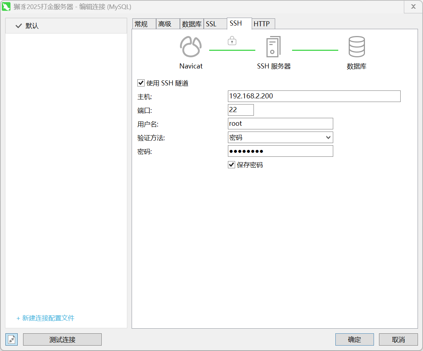The height and width of the screenshot is (351, 423).
Task: Click the 主机 input field
Action: 314,96
